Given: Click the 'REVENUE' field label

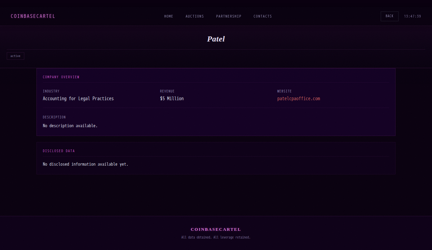Looking at the screenshot, I should click(167, 91).
